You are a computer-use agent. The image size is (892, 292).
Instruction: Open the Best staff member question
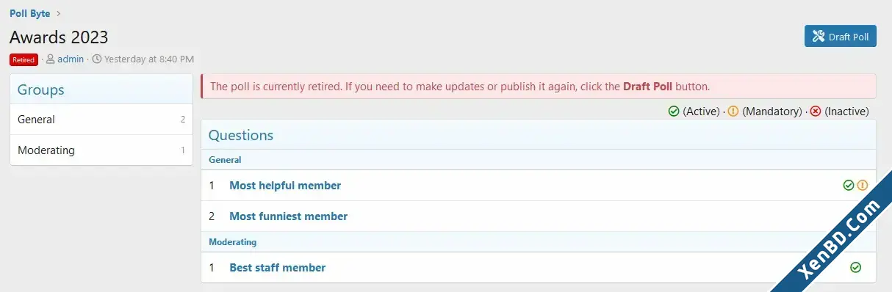(x=278, y=268)
